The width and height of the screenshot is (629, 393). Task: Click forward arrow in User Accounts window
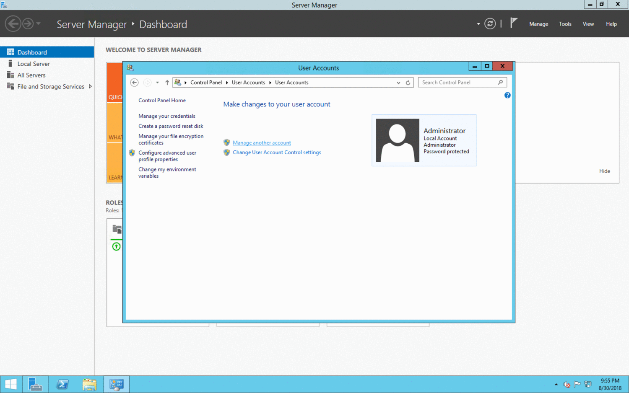tap(147, 83)
